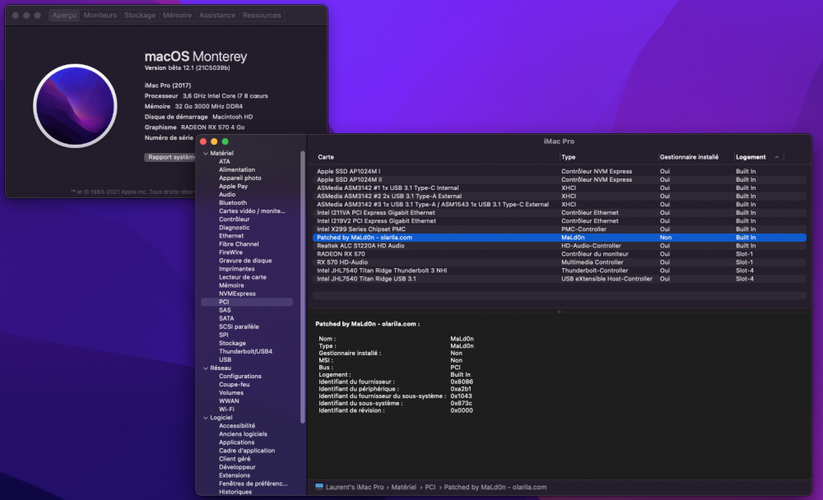Image resolution: width=823 pixels, height=500 pixels.
Task: Collapse the Logiciel section
Action: tap(205, 418)
